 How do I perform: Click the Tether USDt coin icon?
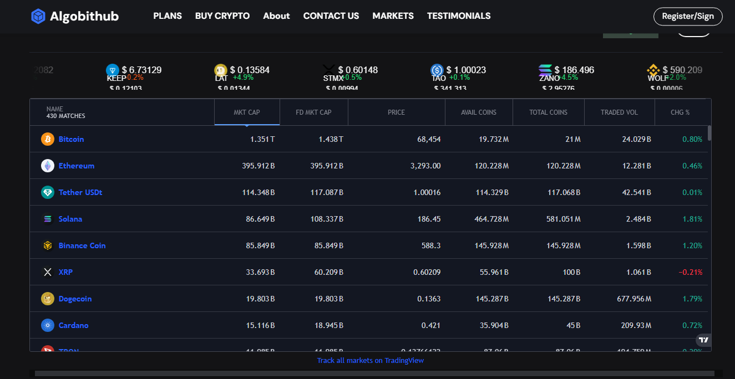click(x=48, y=192)
